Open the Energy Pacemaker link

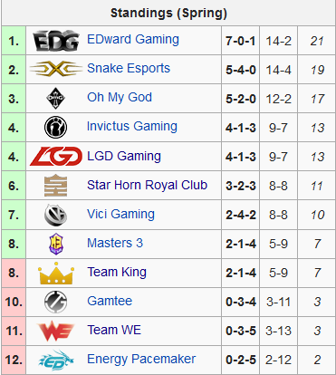tap(141, 359)
